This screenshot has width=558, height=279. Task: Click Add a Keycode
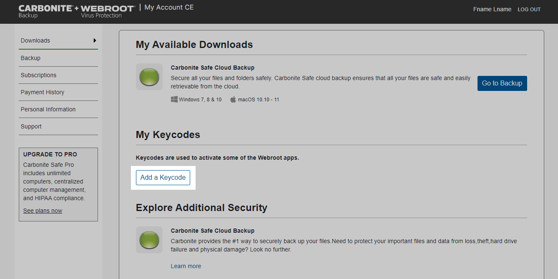tap(163, 177)
